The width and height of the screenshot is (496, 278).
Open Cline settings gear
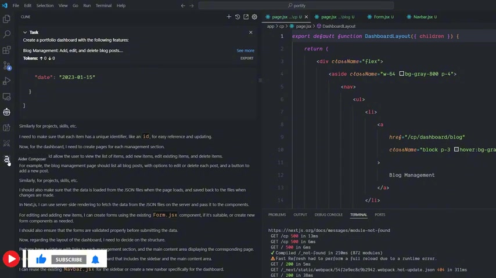point(254,17)
